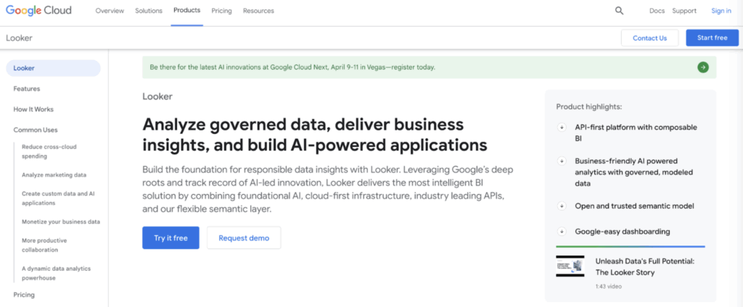Click the Product highlights heading

click(x=589, y=107)
